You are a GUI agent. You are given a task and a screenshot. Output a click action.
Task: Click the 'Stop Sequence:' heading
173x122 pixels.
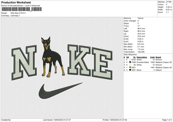(x=130, y=55)
